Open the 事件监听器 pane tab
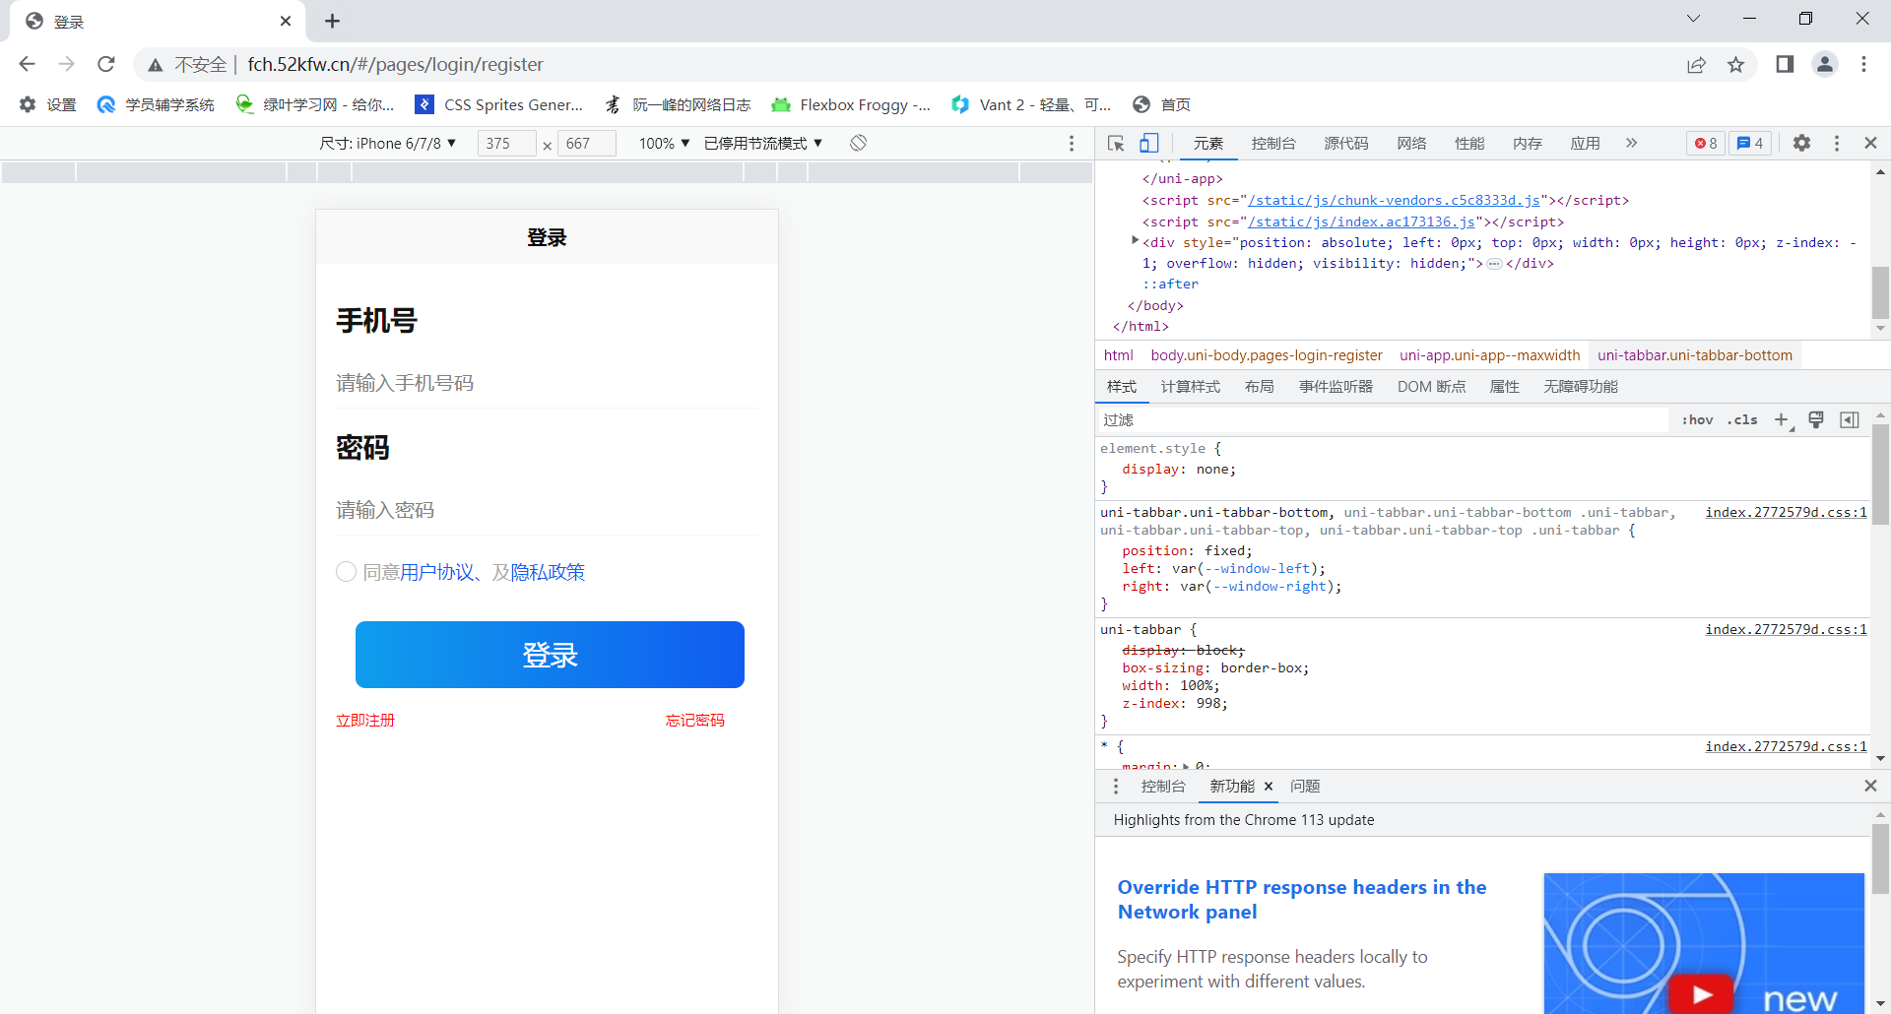 (1336, 387)
